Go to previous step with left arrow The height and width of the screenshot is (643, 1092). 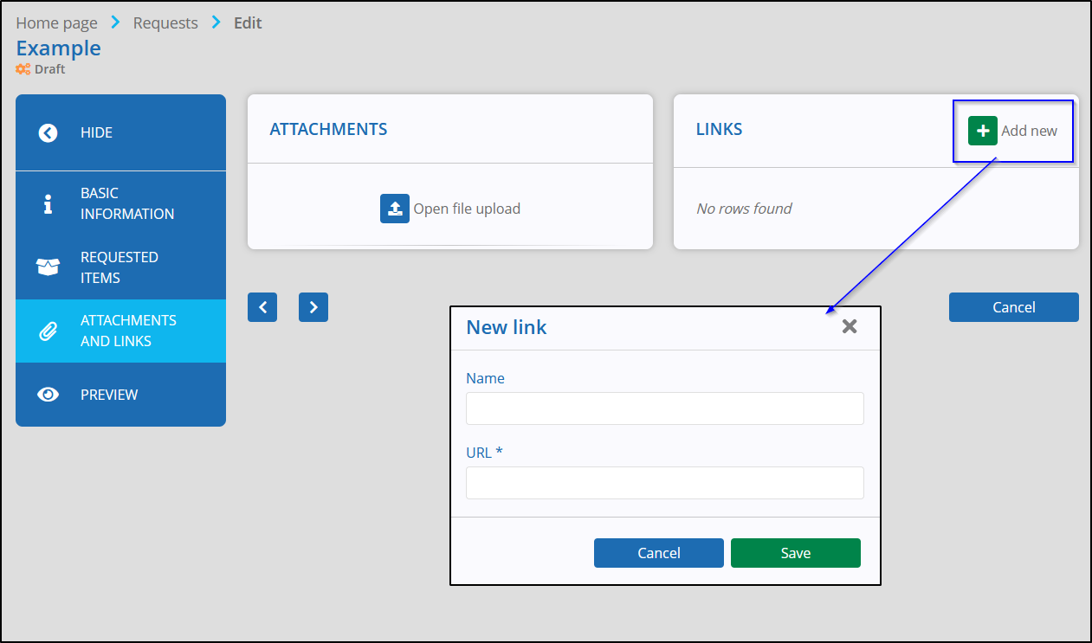click(x=262, y=307)
